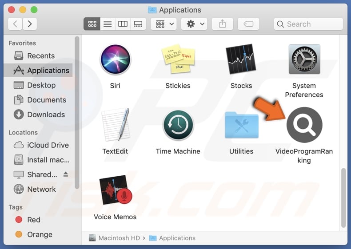Click the VideoProgramRanking name label
351x249 pixels.
[304, 156]
